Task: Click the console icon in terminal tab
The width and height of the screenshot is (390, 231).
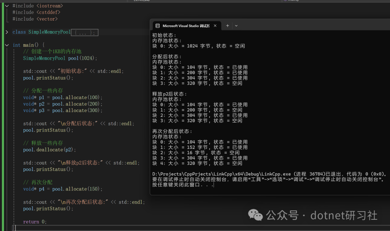Action: click(157, 26)
